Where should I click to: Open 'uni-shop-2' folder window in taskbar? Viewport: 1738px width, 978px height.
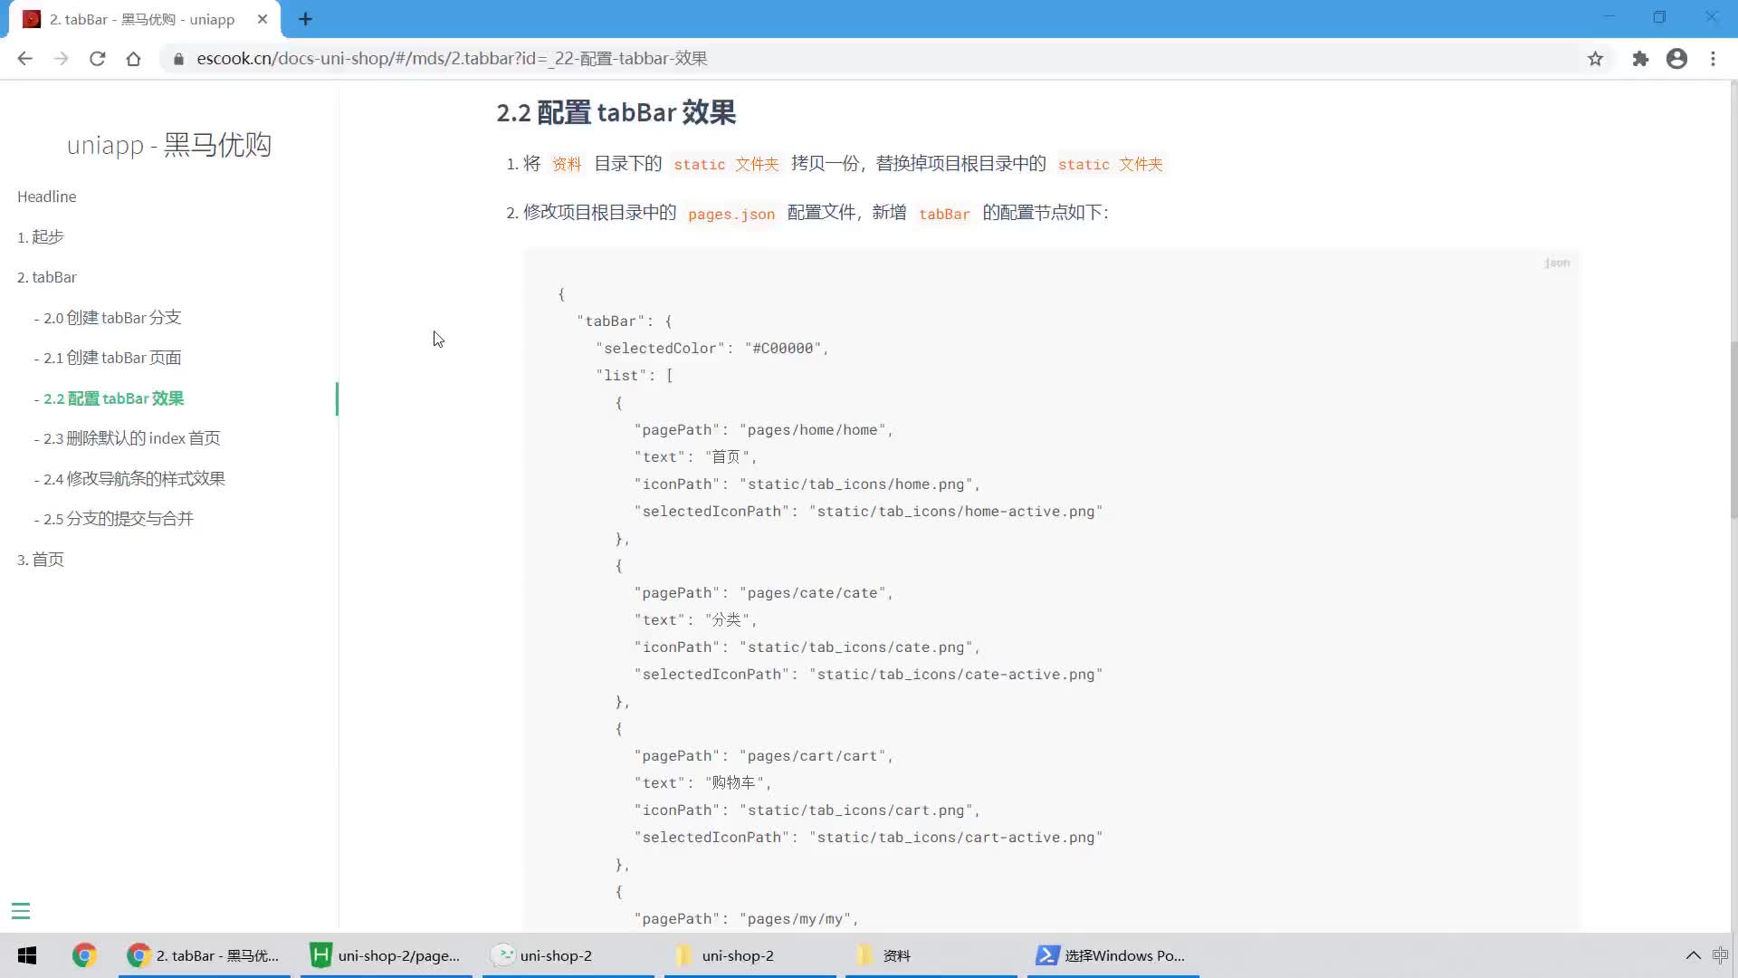(x=750, y=955)
